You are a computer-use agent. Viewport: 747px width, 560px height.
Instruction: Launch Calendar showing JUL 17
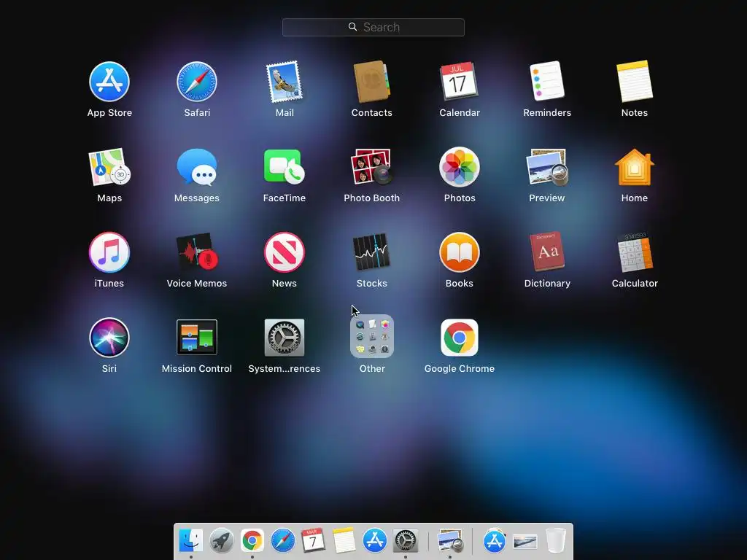click(x=460, y=81)
